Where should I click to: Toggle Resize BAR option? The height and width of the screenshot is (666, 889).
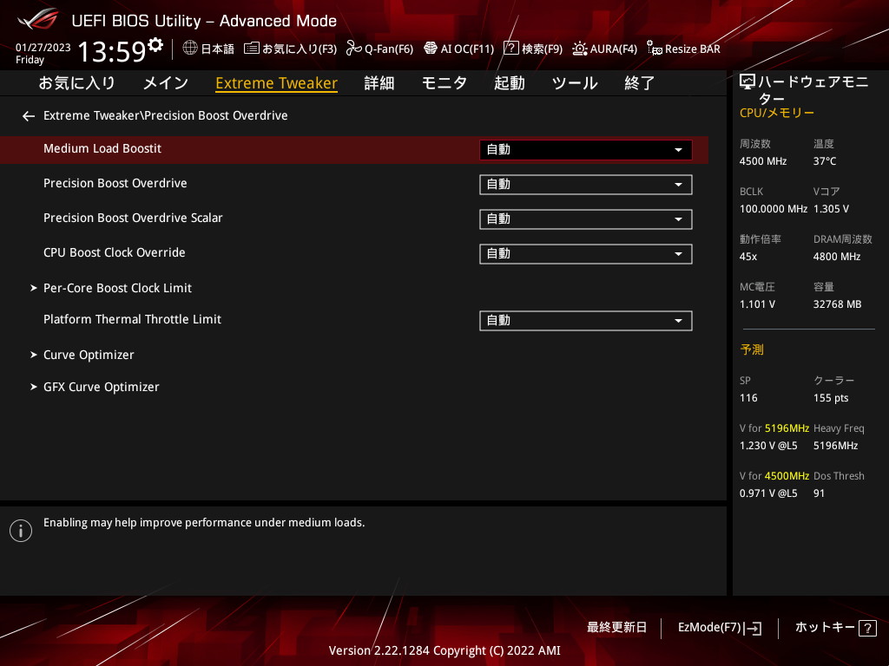[655, 49]
